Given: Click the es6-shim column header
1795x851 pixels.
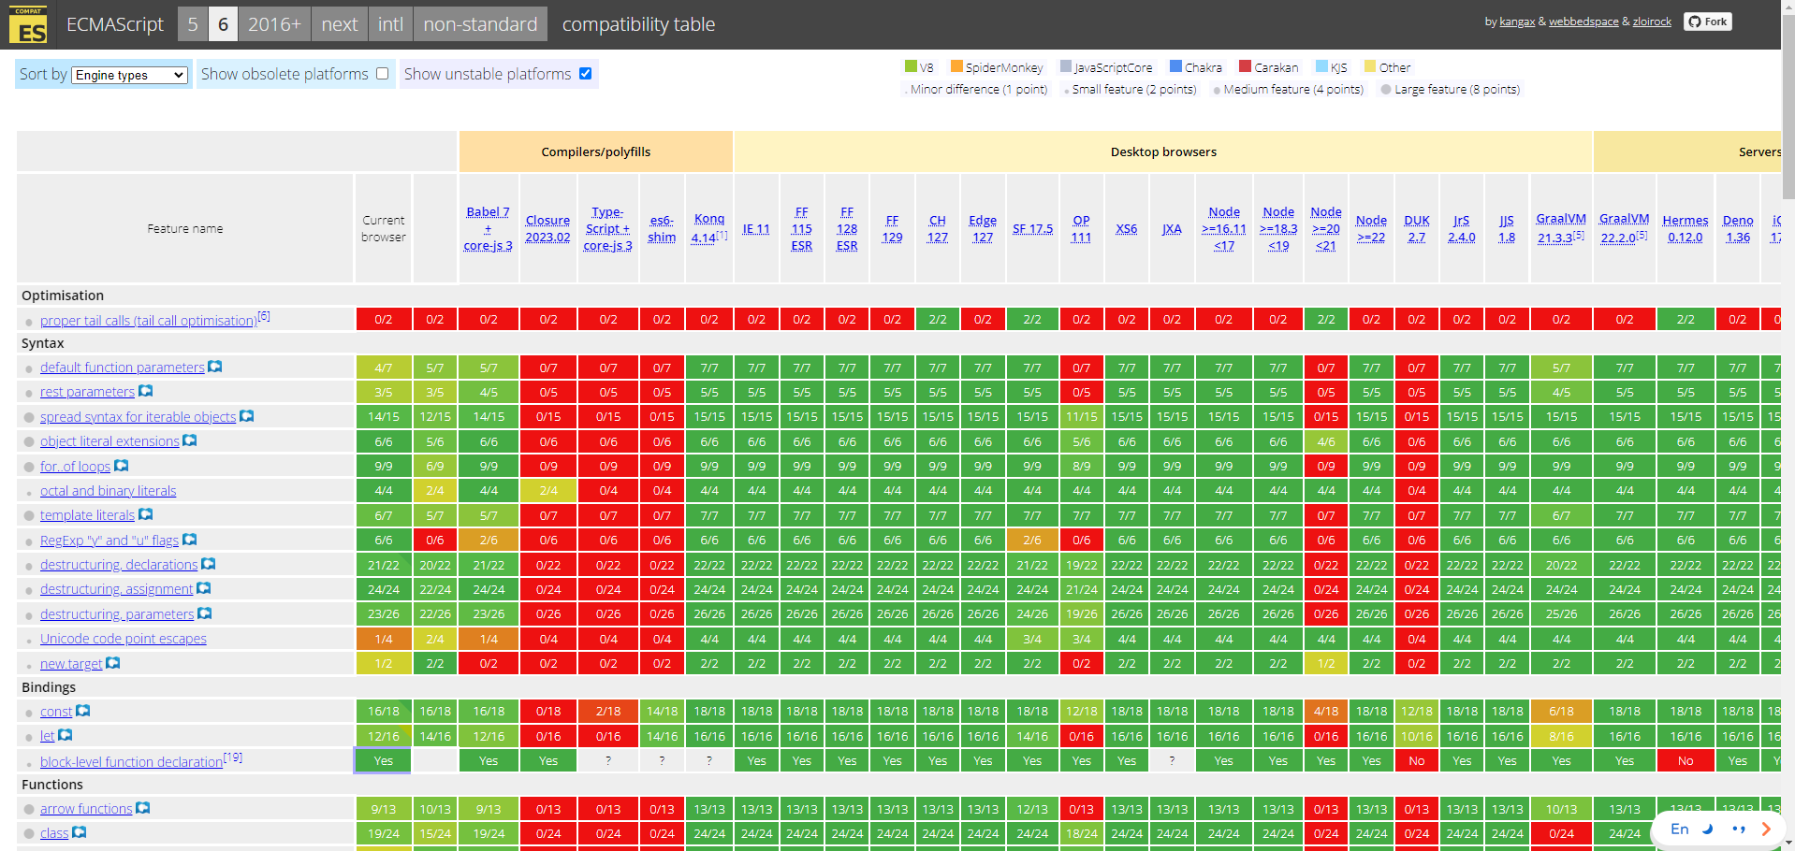Looking at the screenshot, I should (662, 228).
